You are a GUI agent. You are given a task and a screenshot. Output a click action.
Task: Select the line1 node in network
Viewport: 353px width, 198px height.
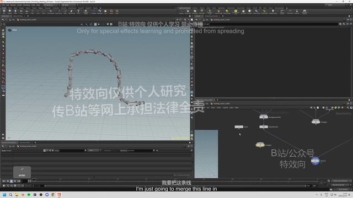[239, 127]
